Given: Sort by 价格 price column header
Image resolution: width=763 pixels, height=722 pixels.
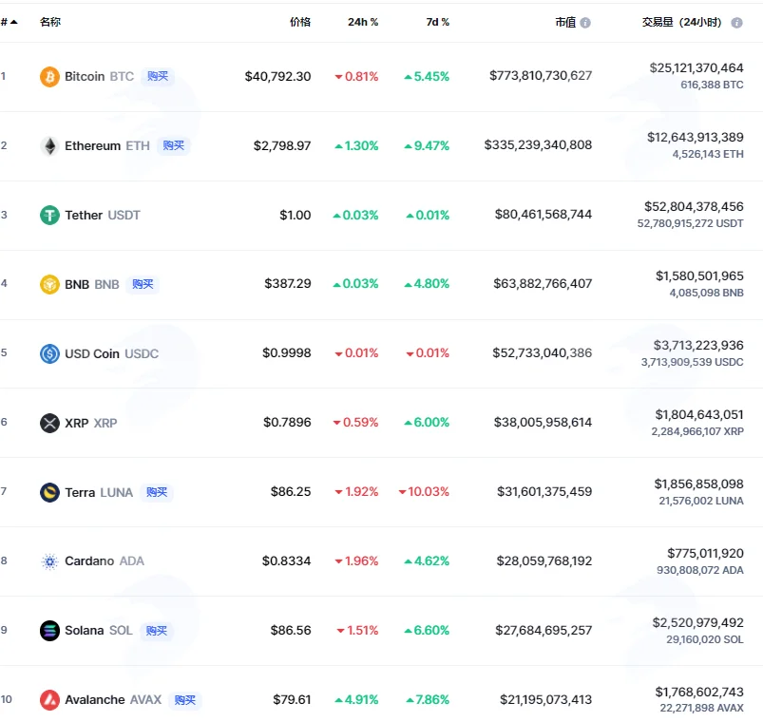Looking at the screenshot, I should 299,22.
